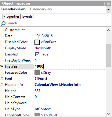The image size is (112, 117).
Task: Click the HelpContext value 0
Action: pyautogui.click(x=36, y=97)
